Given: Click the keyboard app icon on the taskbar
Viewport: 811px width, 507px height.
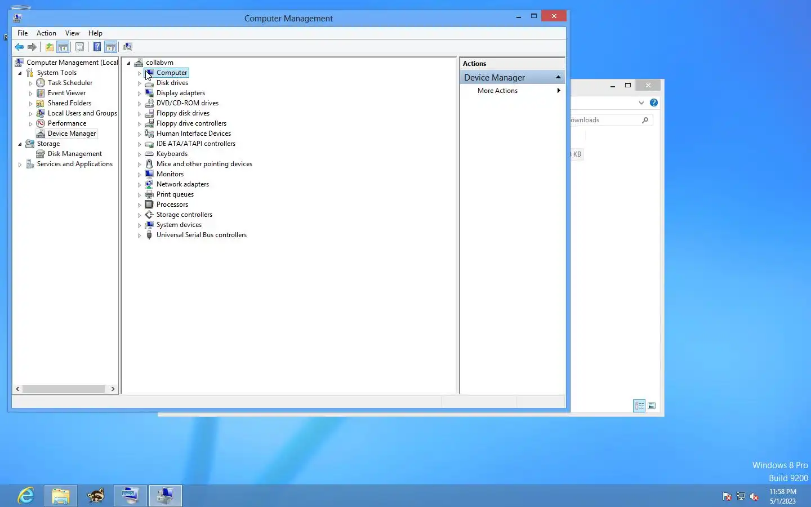Looking at the screenshot, I should (x=131, y=496).
